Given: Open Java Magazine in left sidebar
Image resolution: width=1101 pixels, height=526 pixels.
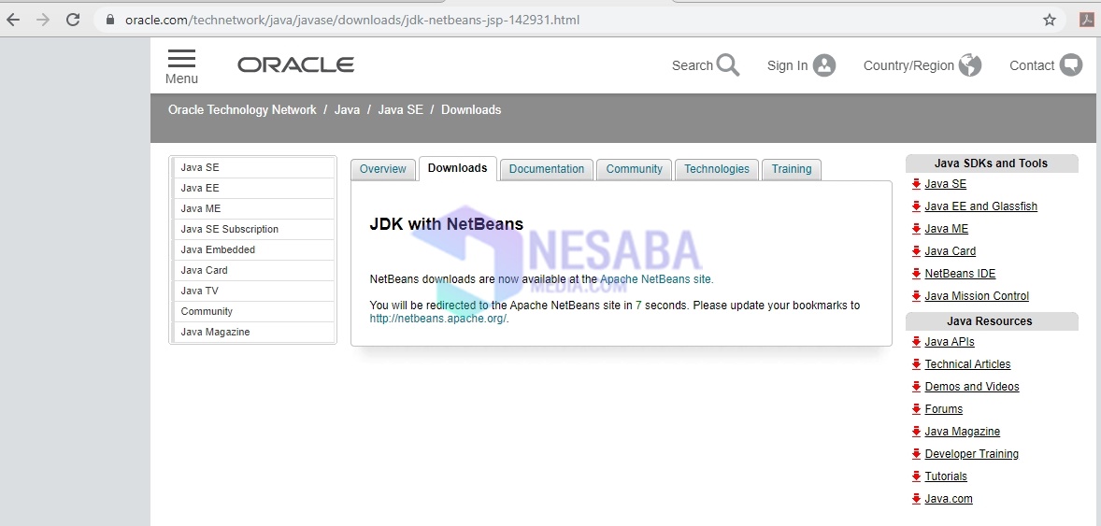Looking at the screenshot, I should pos(254,332).
